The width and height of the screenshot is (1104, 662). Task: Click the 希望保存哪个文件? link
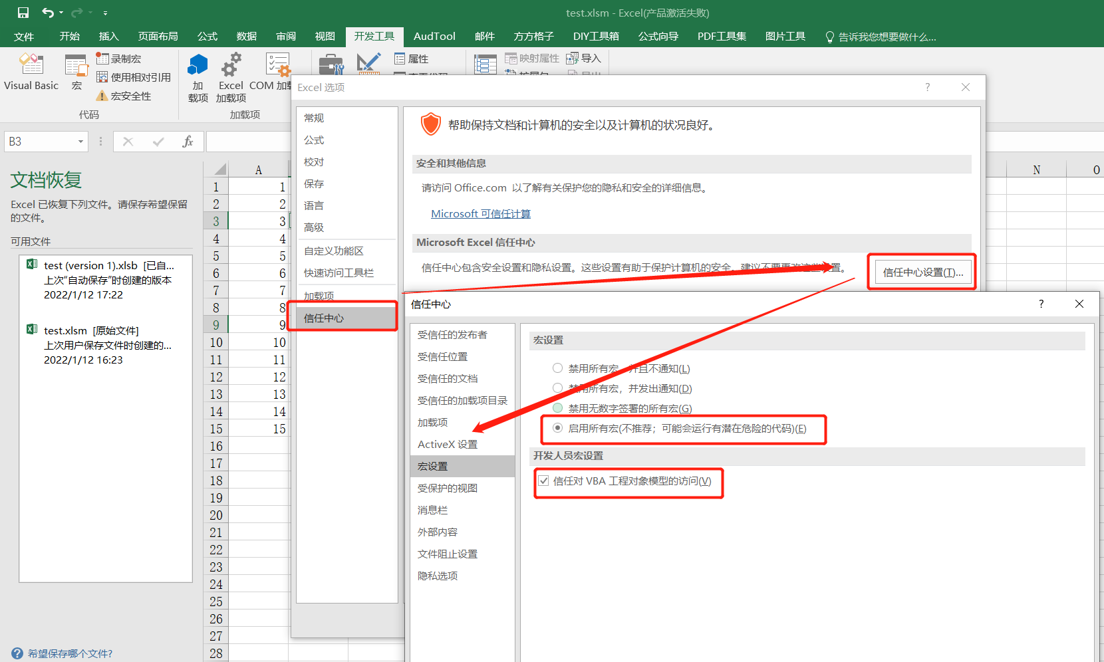click(70, 653)
